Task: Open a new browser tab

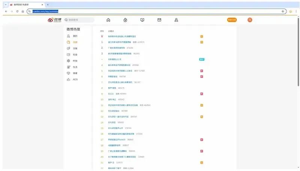Action: click(x=48, y=4)
